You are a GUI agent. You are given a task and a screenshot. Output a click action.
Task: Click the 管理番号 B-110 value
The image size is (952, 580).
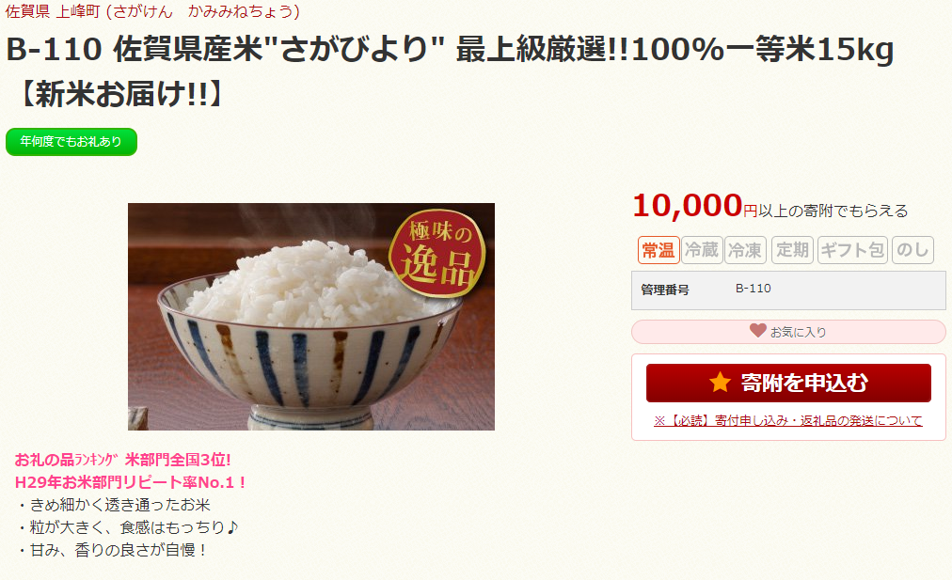tap(753, 289)
